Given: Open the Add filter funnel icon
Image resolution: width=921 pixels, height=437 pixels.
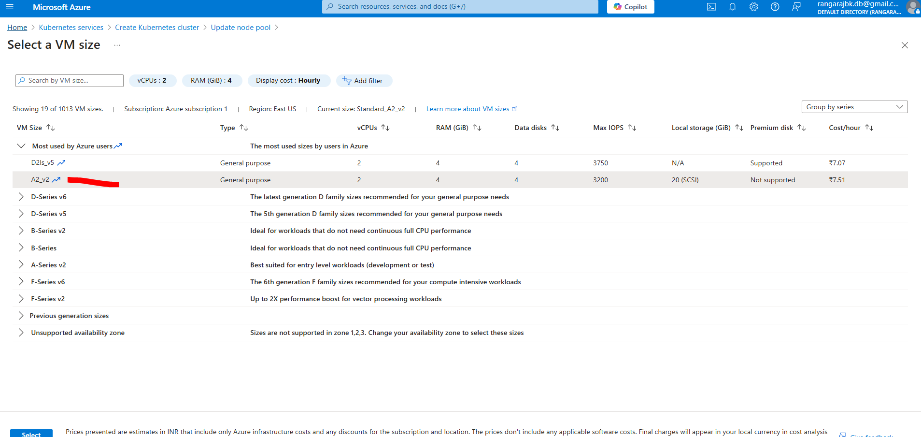Looking at the screenshot, I should click(346, 80).
